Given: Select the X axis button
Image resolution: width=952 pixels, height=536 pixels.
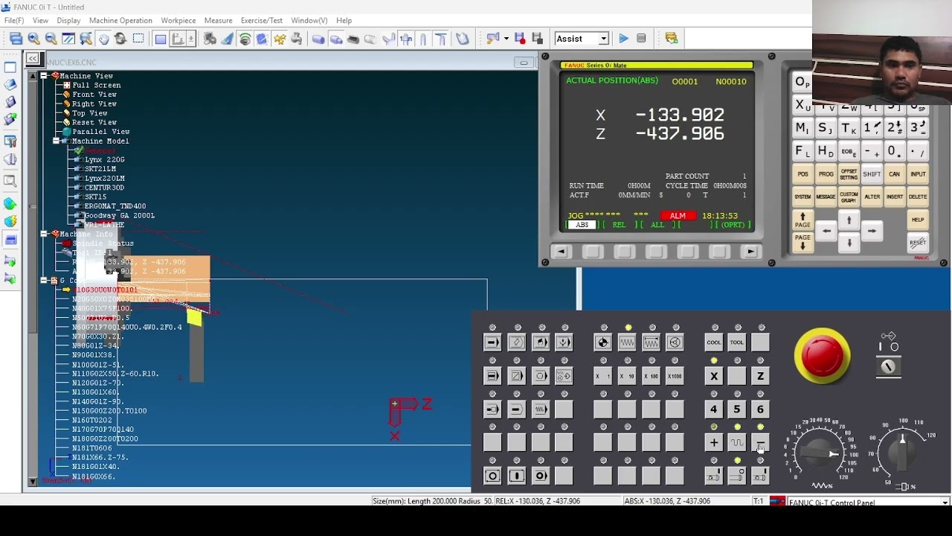Looking at the screenshot, I should point(713,376).
